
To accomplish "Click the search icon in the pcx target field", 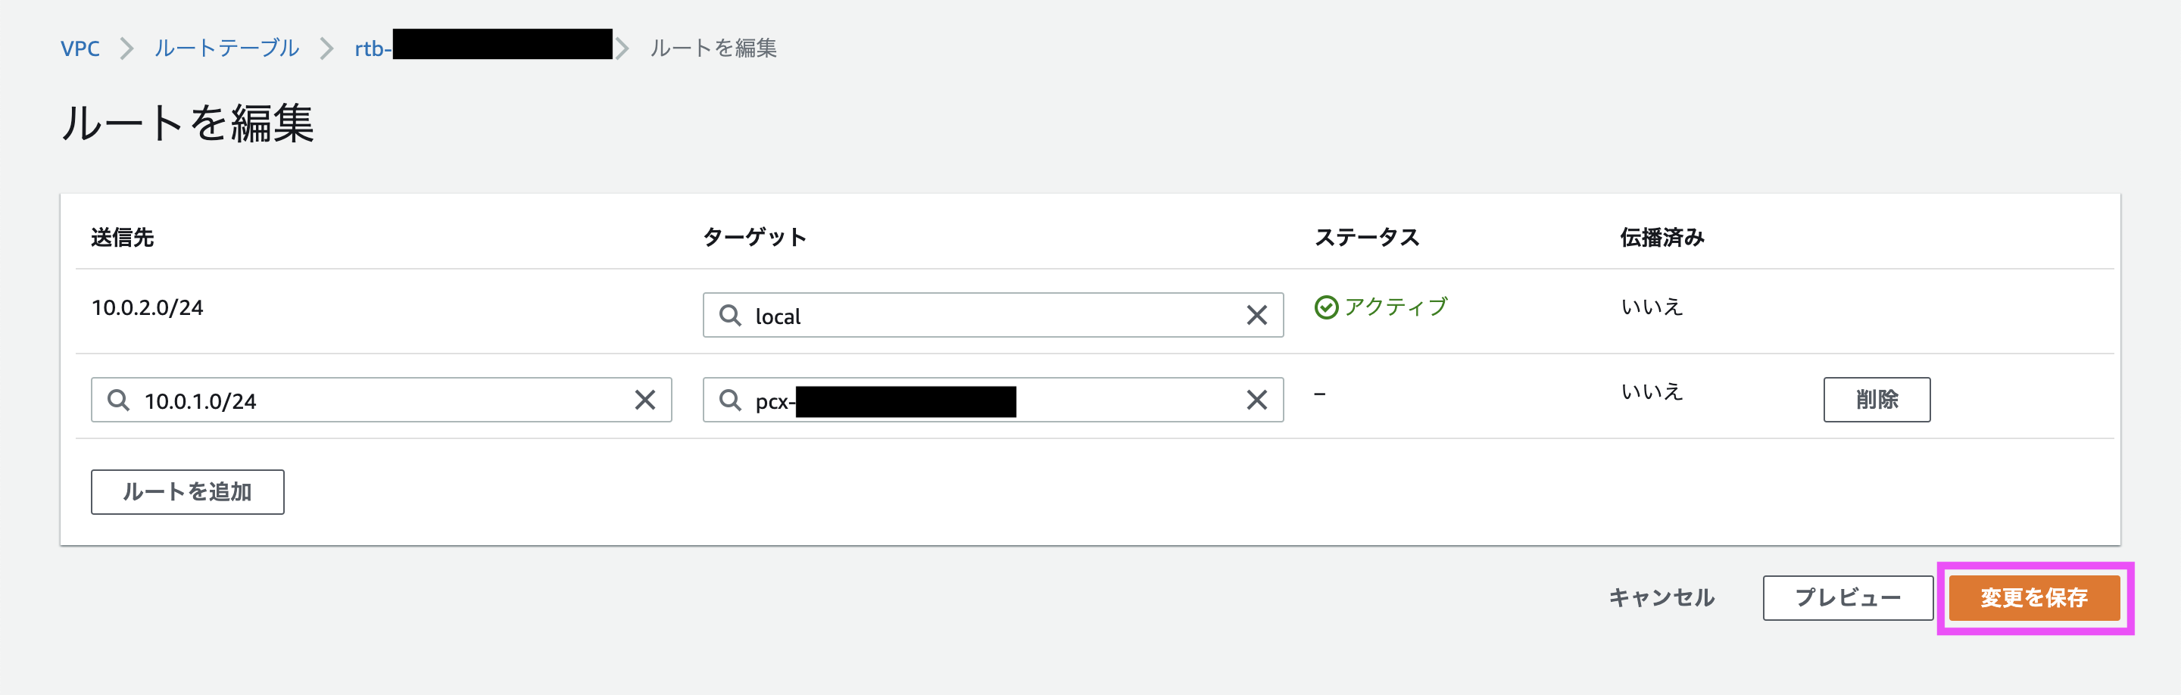I will [x=730, y=400].
